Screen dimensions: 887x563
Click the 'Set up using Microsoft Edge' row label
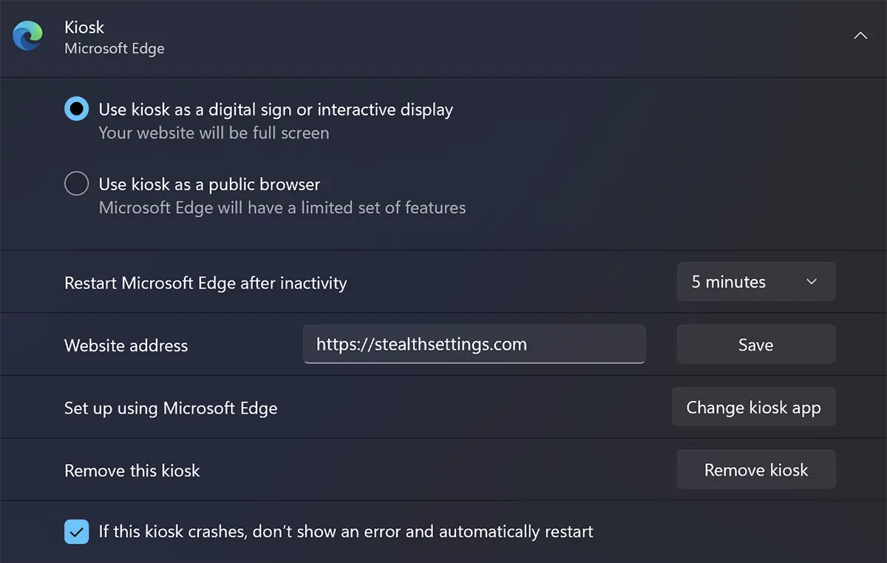[171, 408]
